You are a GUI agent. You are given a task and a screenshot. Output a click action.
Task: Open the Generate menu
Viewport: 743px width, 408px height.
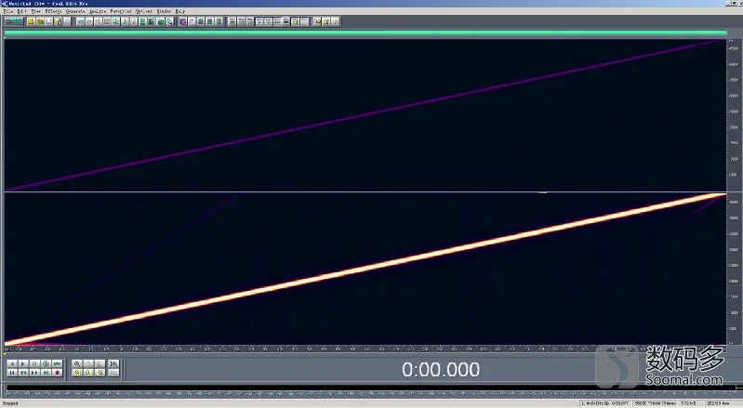75,11
